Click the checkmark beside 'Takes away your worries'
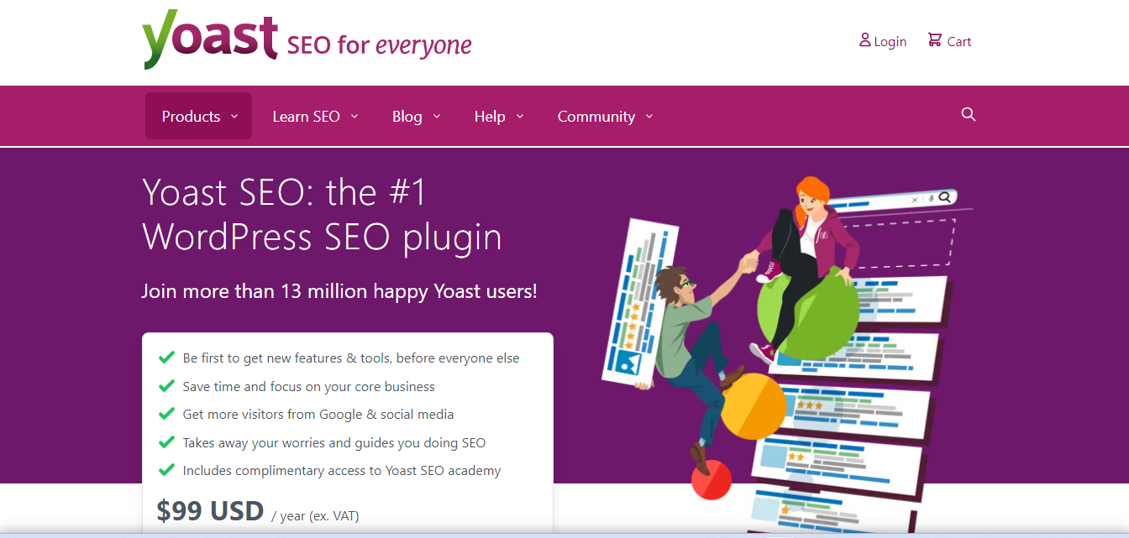Screen dimensions: 1129x538 166,441
